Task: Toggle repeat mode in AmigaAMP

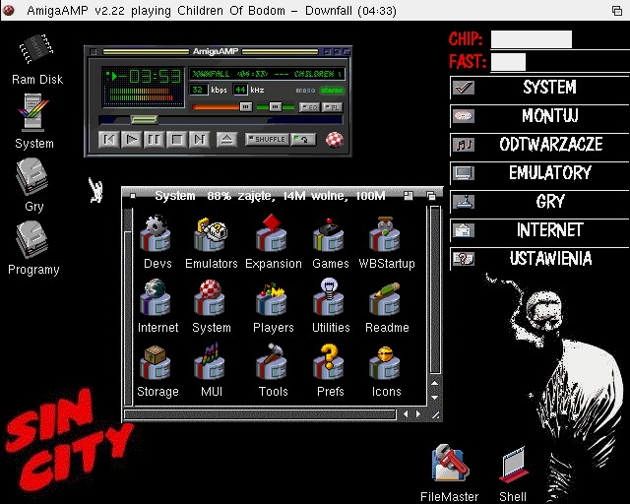Action: point(303,140)
